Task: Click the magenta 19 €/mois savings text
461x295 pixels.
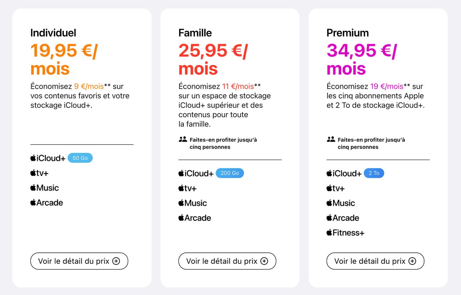Action: [x=387, y=86]
